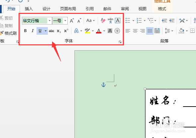Open shading color dropdown arrow
Screen dimensions: 196x138
pos(187,31)
